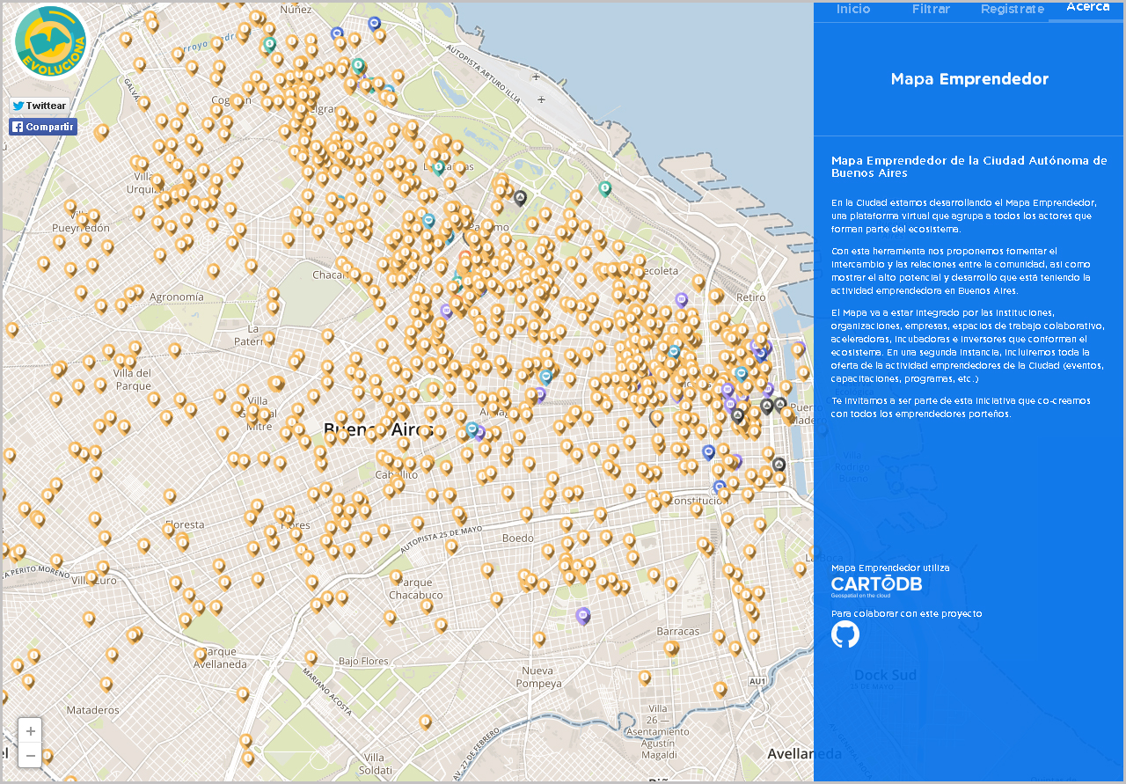Select orange marker between Recoleta and Retiro labels
This screenshot has width=1126, height=784.
pos(698,282)
